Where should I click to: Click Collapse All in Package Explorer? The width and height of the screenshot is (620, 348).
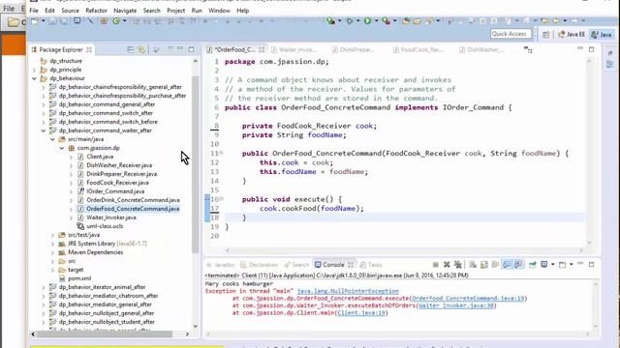pyautogui.click(x=130, y=49)
